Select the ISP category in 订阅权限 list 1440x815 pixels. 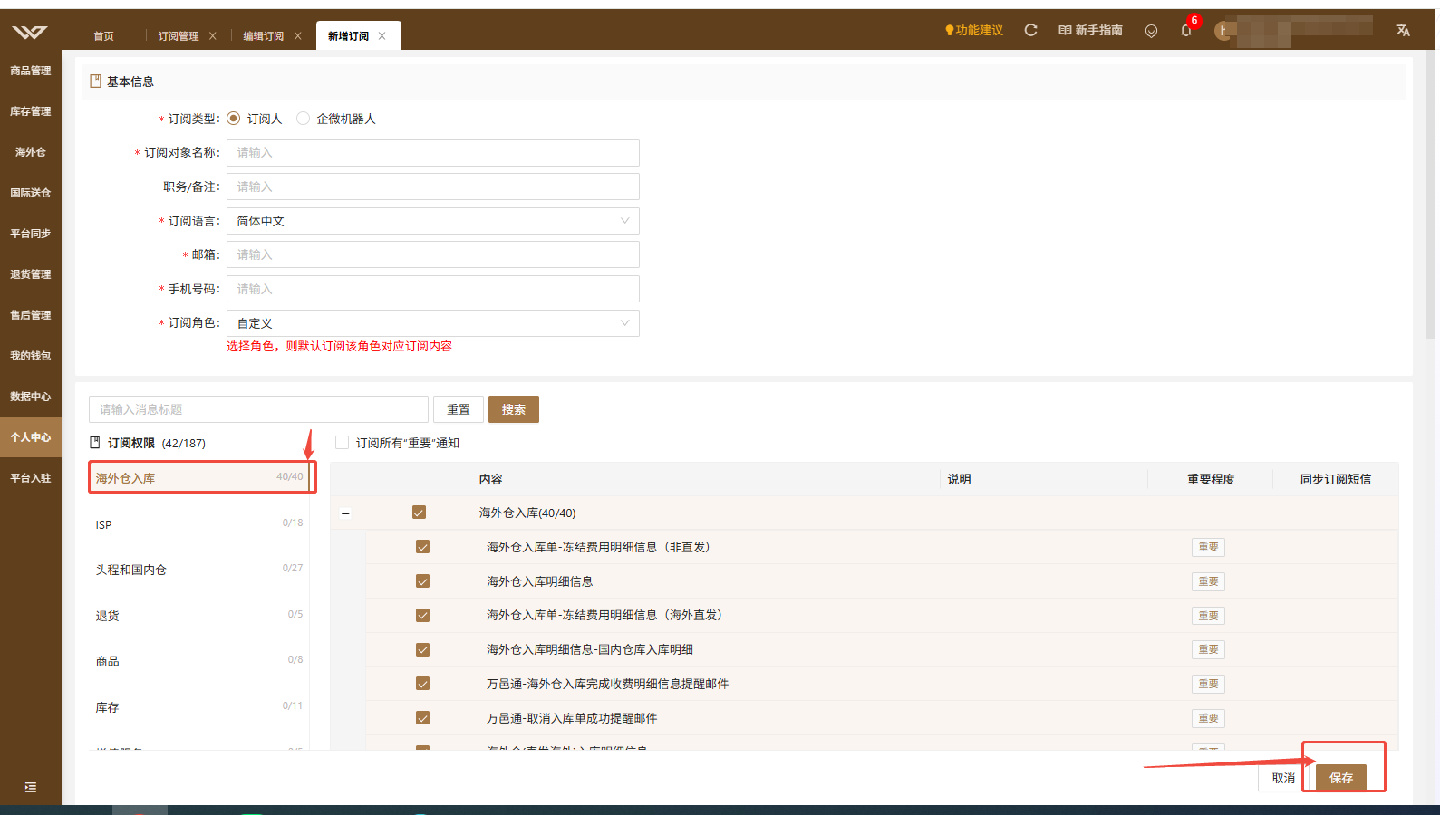pos(199,524)
